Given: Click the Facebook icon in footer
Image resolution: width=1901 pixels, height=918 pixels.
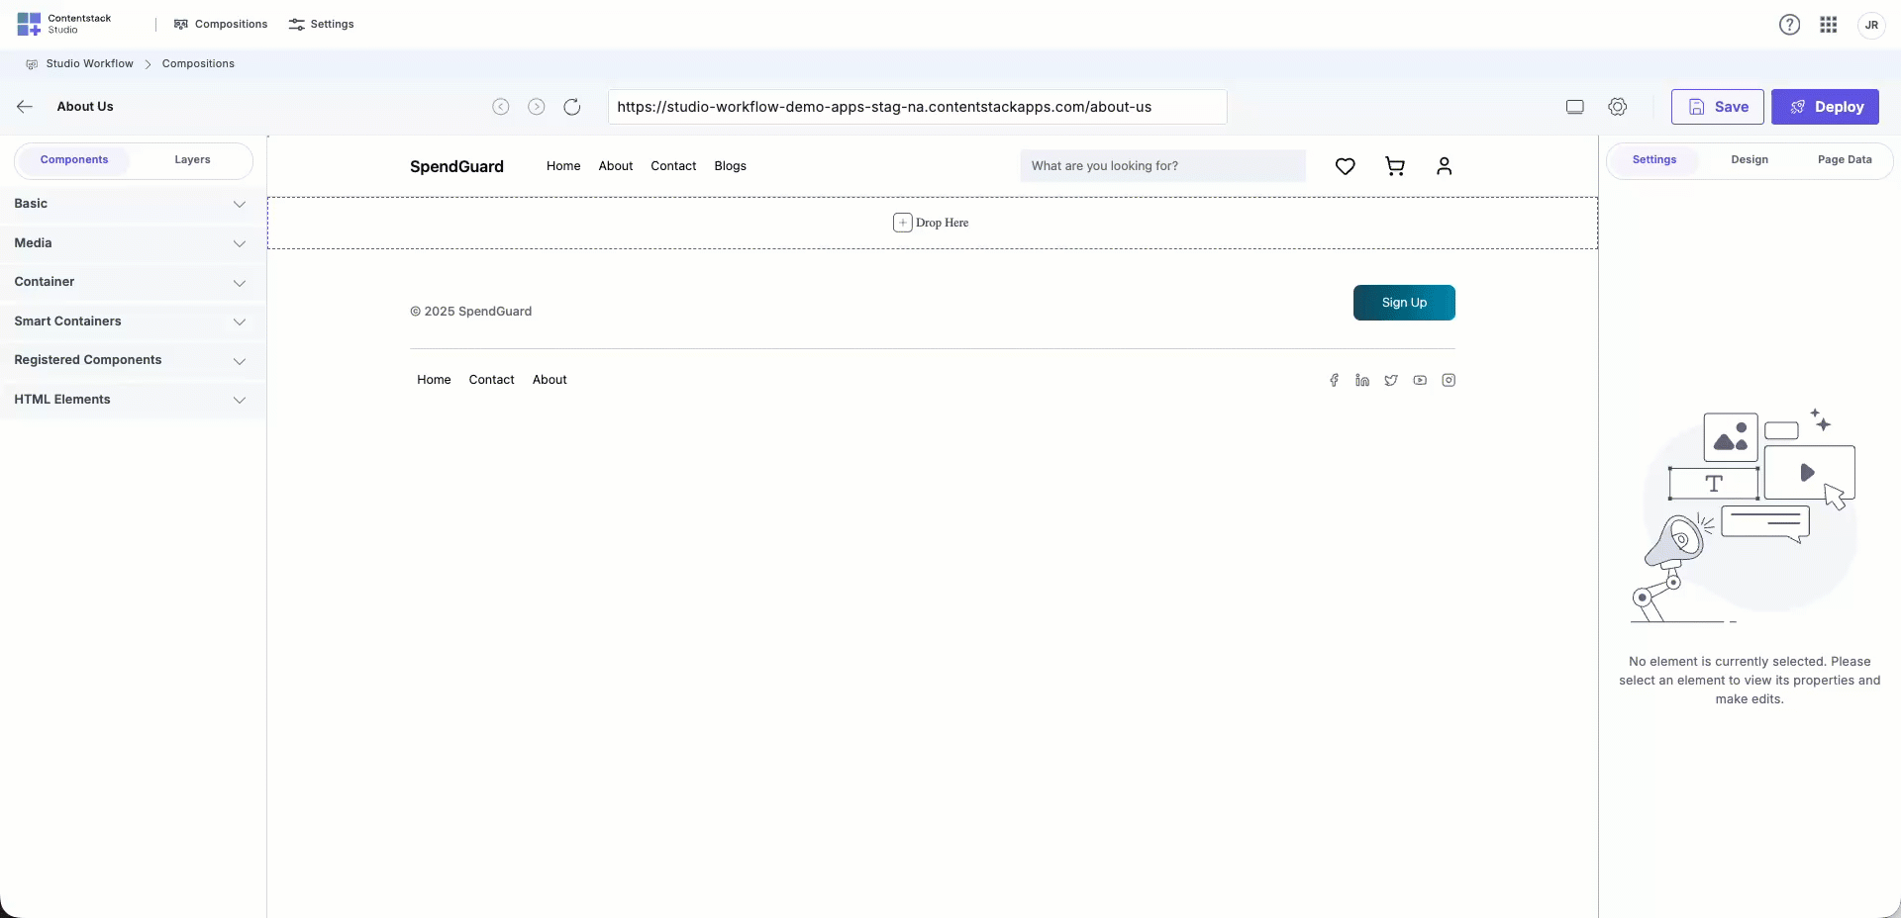Looking at the screenshot, I should click(x=1334, y=380).
